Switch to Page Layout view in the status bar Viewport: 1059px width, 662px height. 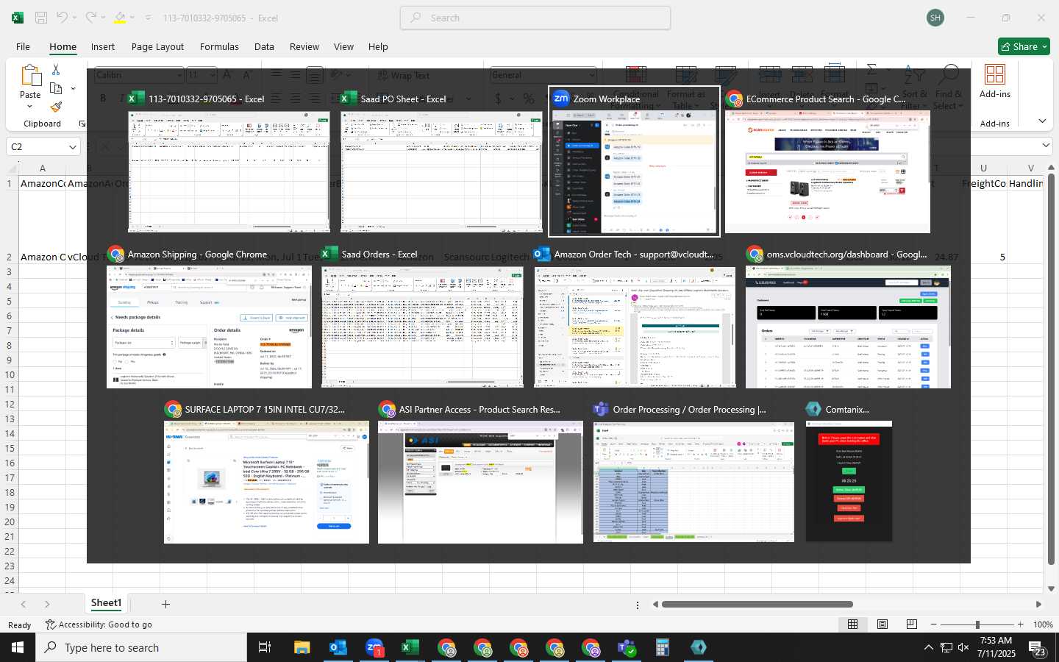pos(883,624)
